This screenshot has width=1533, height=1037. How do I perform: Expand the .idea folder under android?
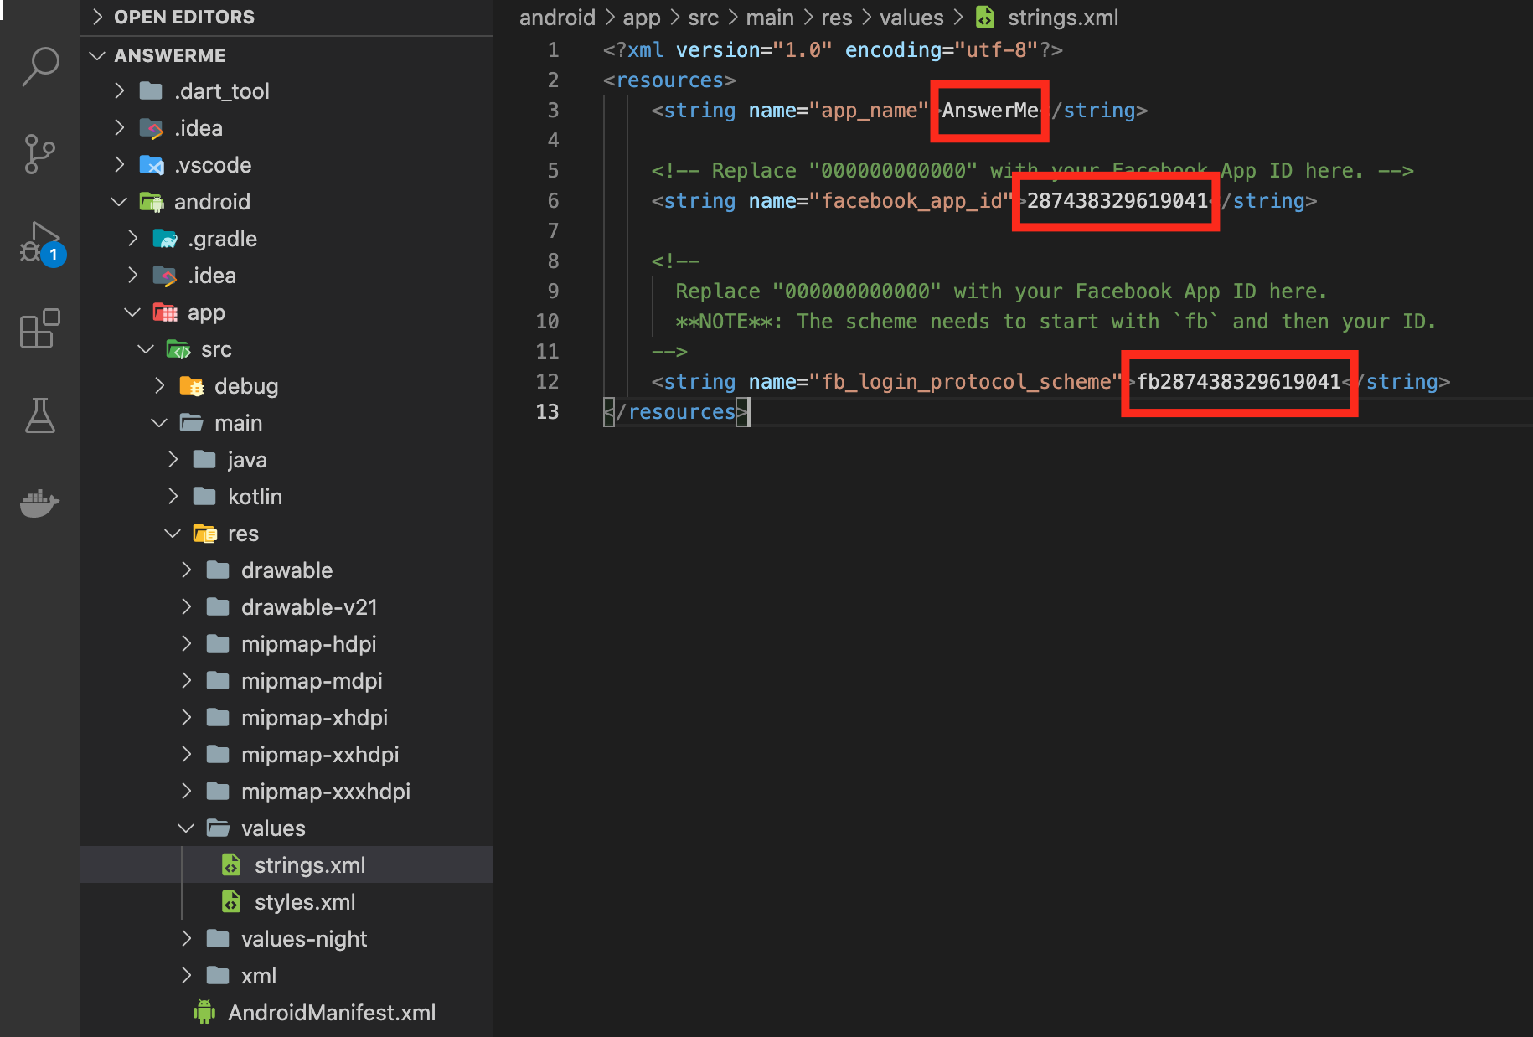point(133,275)
